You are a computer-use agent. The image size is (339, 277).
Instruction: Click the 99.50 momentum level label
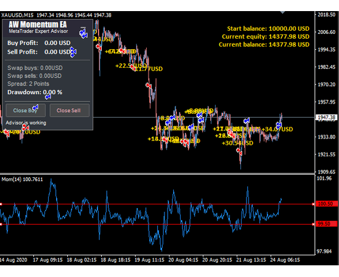(326, 223)
